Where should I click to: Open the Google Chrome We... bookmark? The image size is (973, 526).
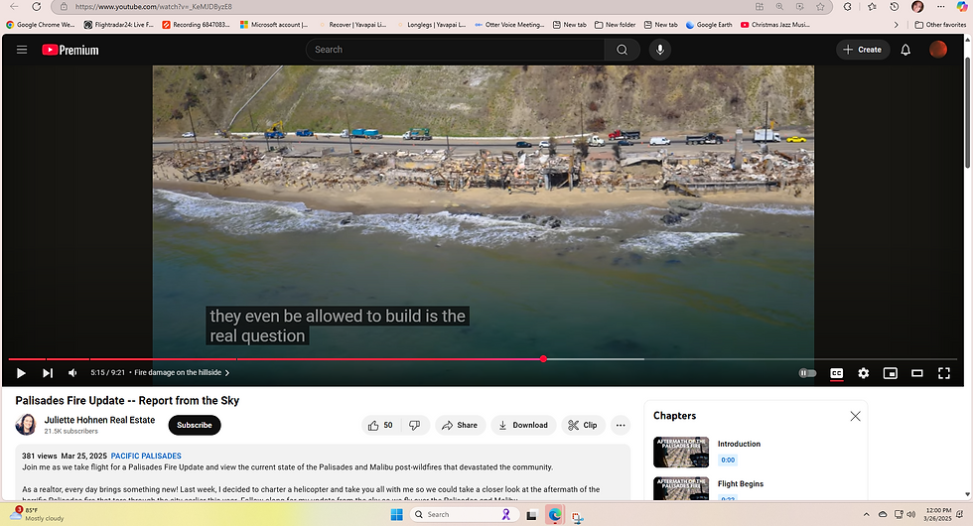(x=41, y=25)
